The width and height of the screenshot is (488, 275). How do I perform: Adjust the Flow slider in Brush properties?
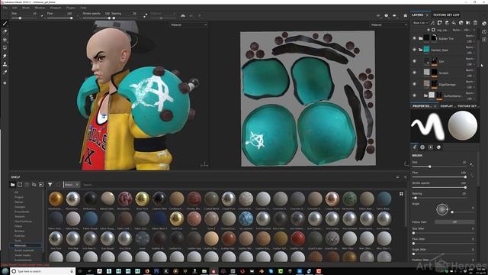tap(439, 176)
